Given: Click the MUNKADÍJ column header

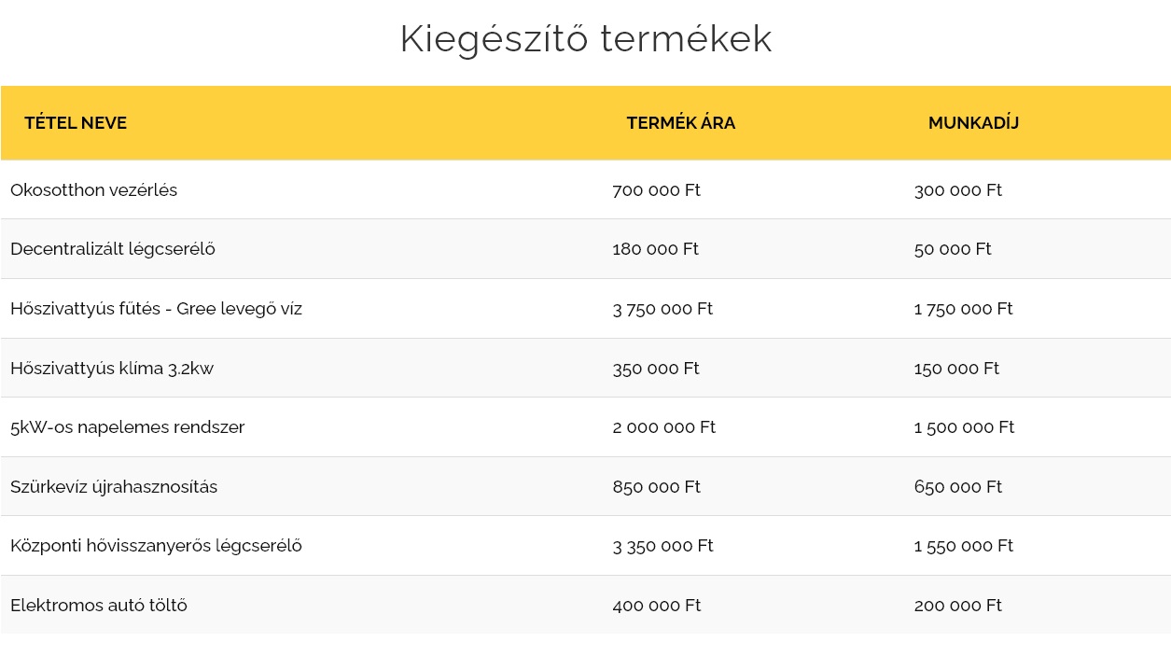Looking at the screenshot, I should 973,123.
